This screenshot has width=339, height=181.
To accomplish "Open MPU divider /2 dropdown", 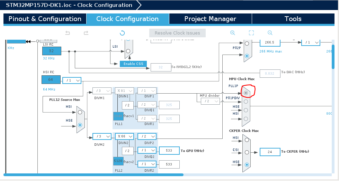I will (x=210, y=101).
